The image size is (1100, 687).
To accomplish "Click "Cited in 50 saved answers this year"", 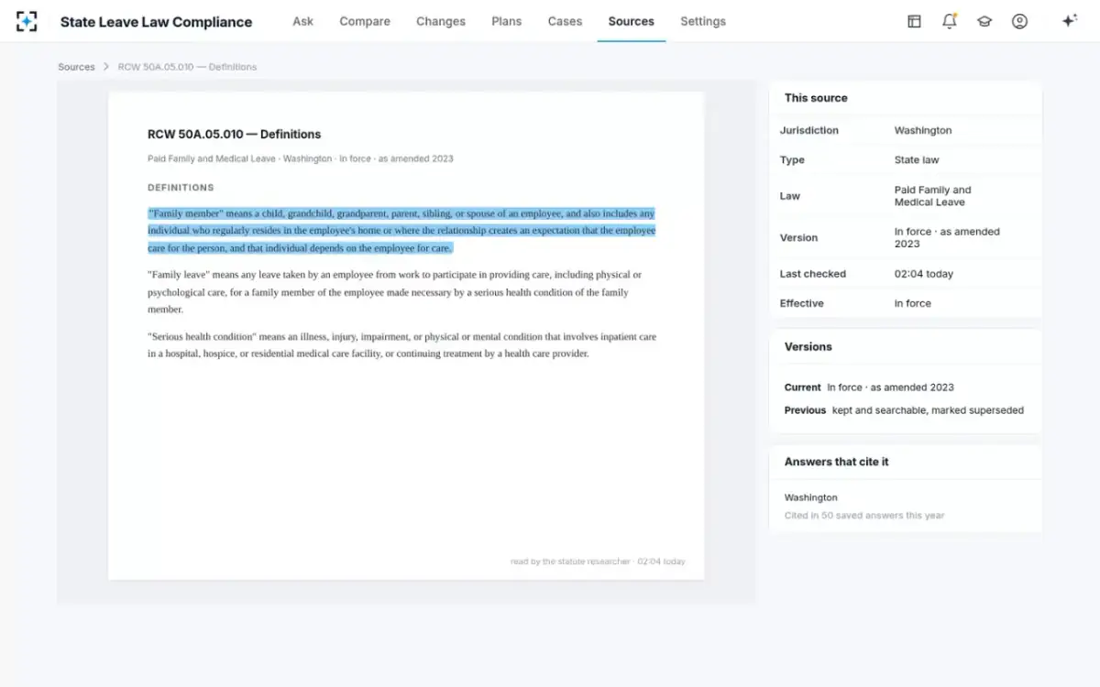I will pos(864,516).
